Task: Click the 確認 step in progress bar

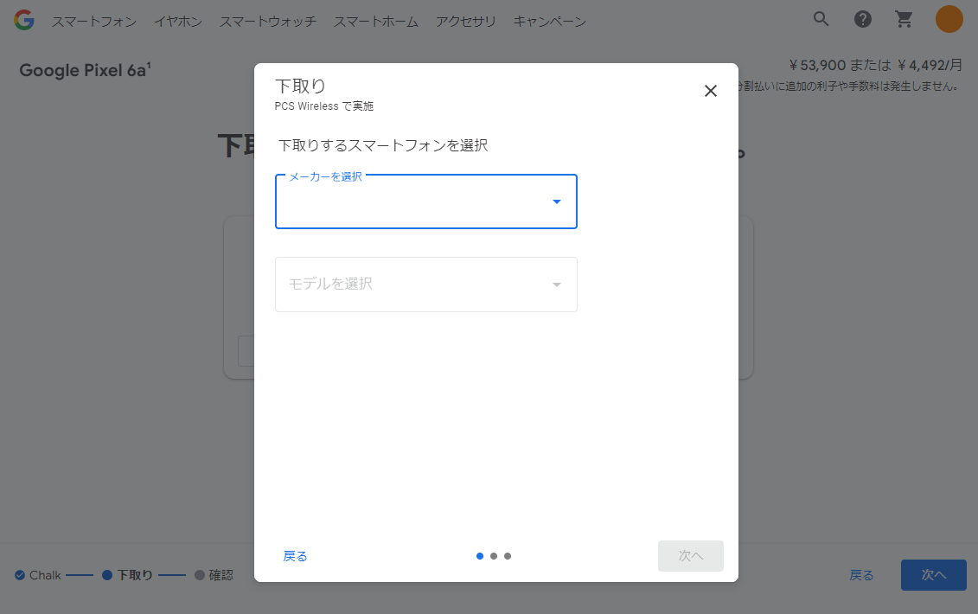Action: click(x=214, y=575)
